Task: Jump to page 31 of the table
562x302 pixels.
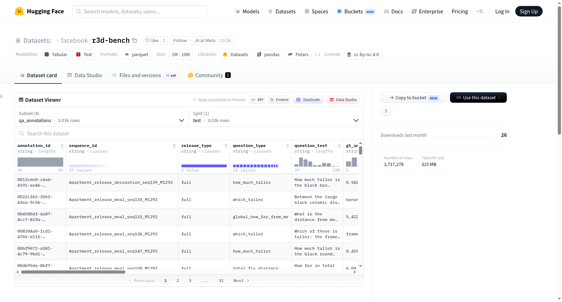Action: click(x=221, y=281)
